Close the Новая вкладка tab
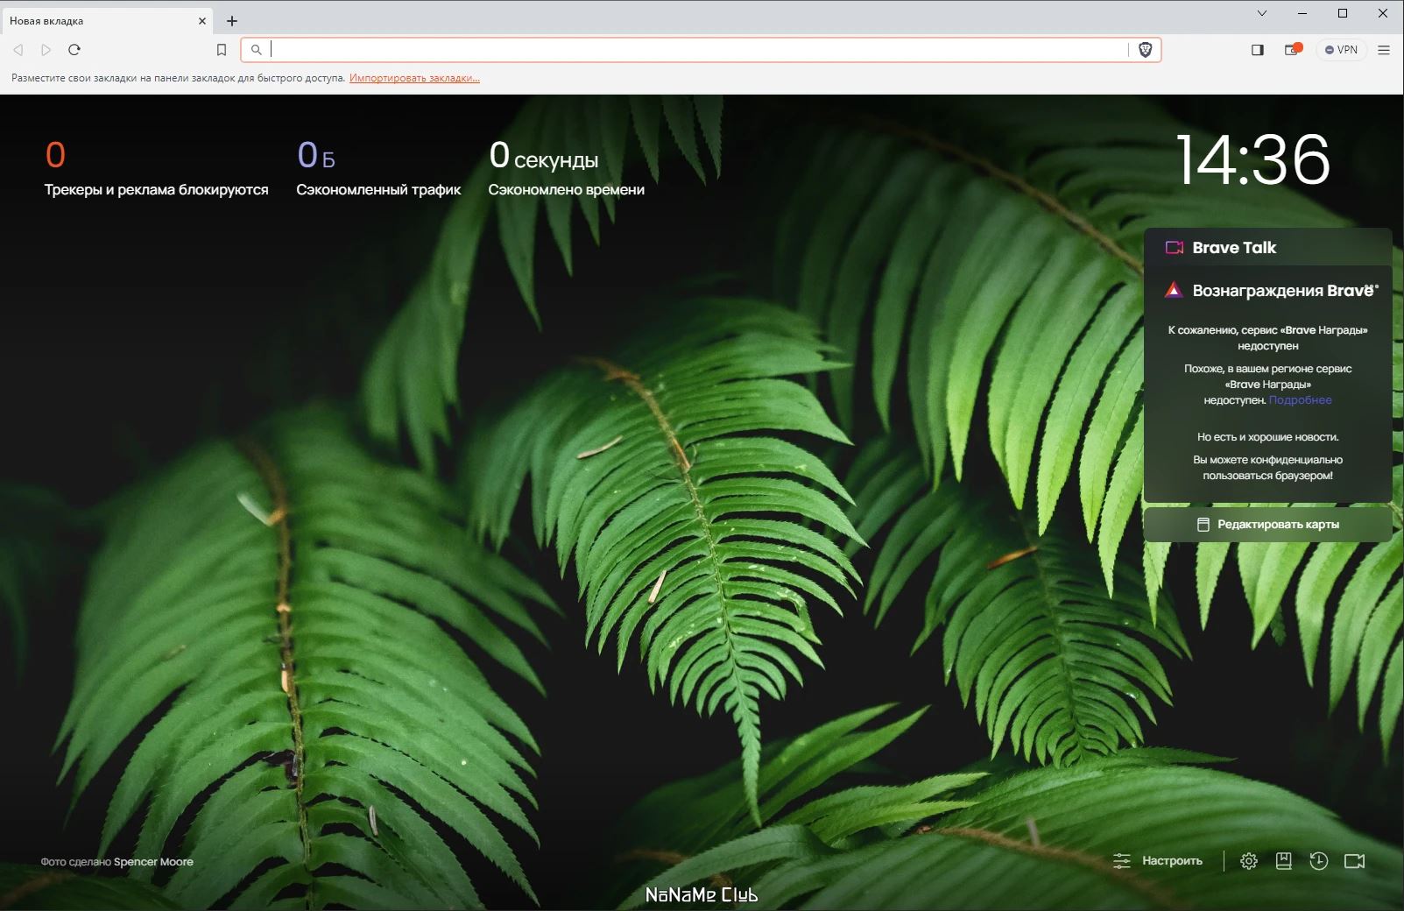Viewport: 1404px width, 911px height. (202, 21)
